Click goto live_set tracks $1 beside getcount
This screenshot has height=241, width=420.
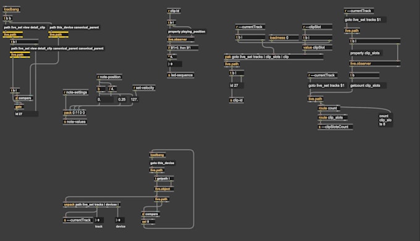[x=327, y=85]
